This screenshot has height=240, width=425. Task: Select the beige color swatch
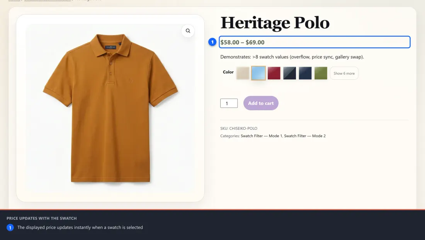pyautogui.click(x=243, y=73)
